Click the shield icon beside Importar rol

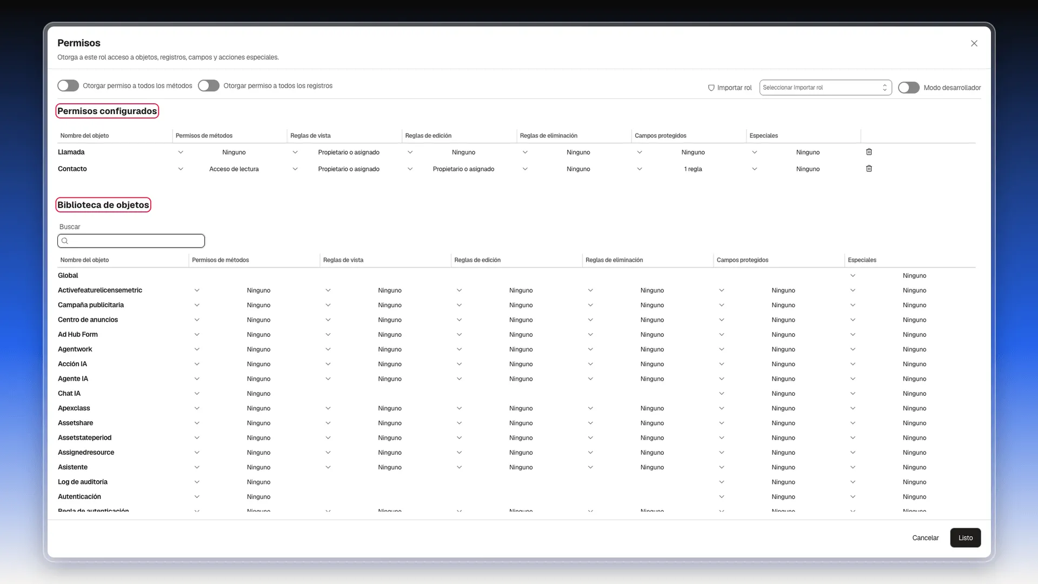pyautogui.click(x=711, y=88)
